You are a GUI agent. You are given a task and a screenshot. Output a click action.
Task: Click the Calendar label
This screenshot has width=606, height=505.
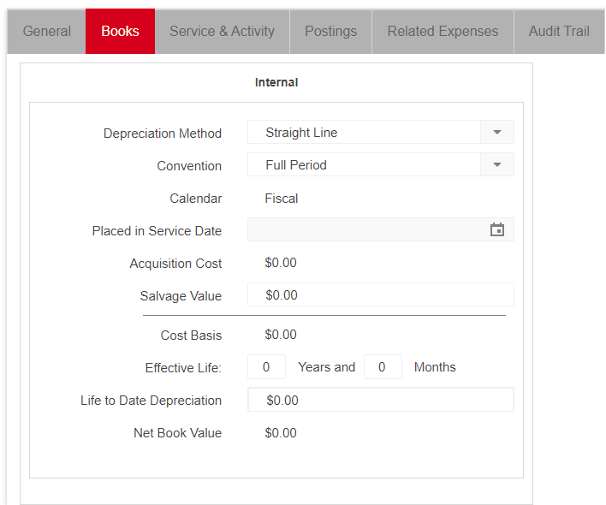[195, 199]
